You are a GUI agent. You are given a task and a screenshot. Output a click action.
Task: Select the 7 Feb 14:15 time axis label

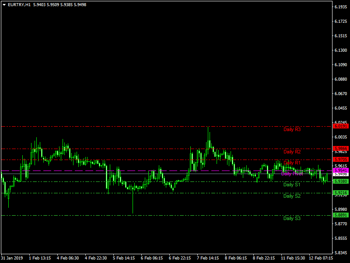(x=208, y=258)
